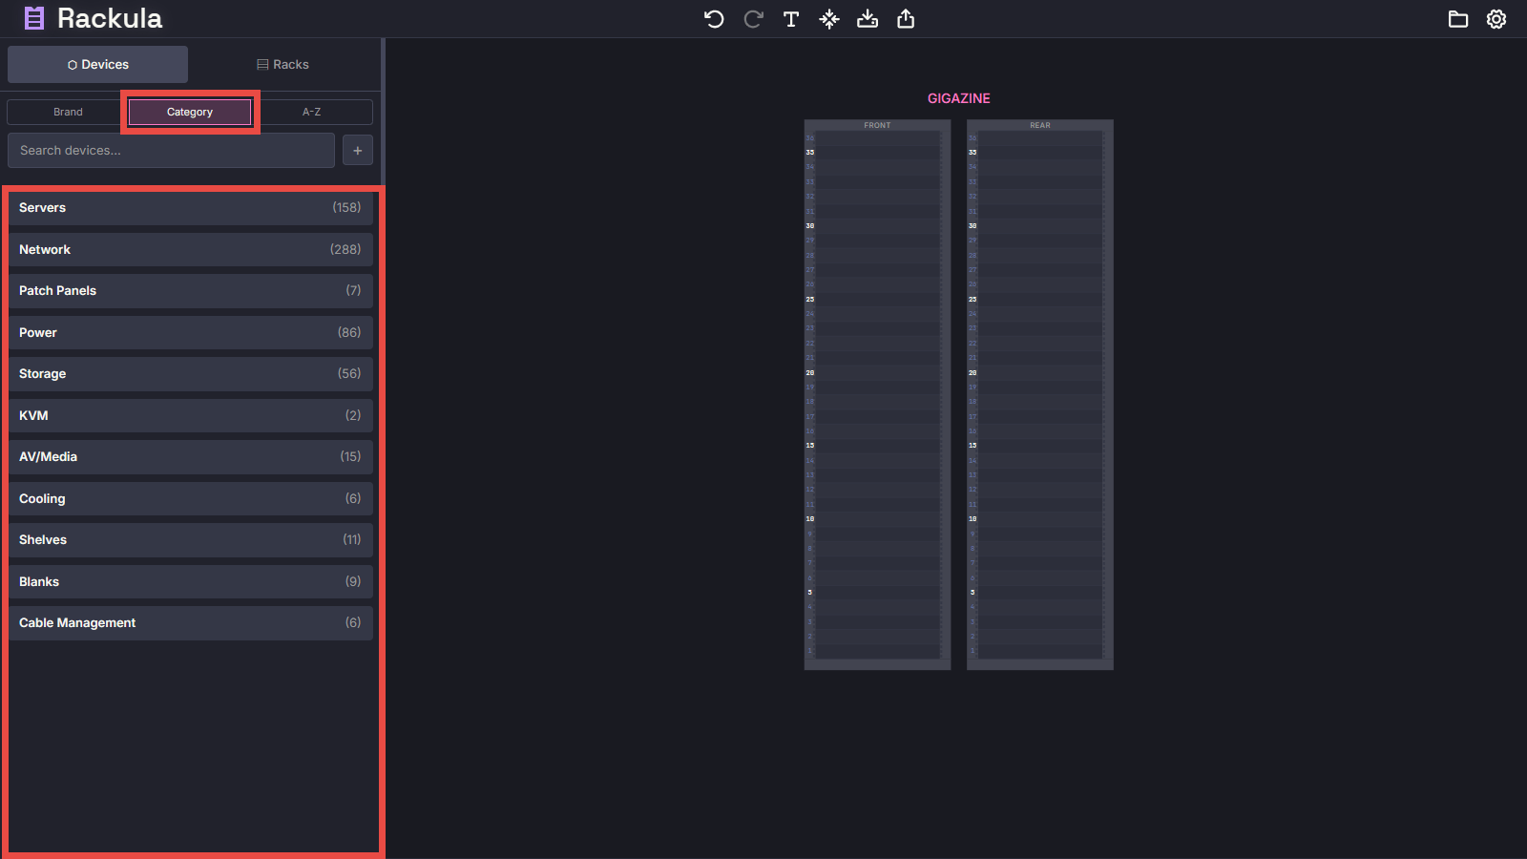Click the export share icon
Image resolution: width=1527 pixels, height=859 pixels.
click(x=906, y=19)
